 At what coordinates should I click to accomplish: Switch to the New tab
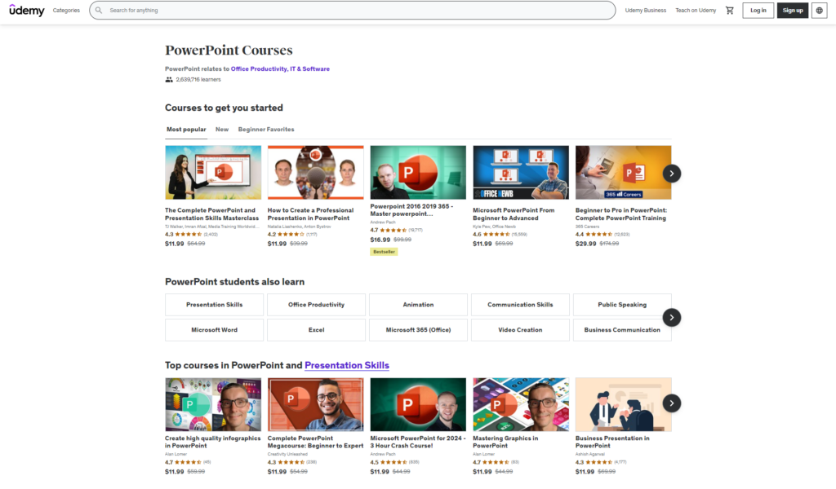coord(221,129)
